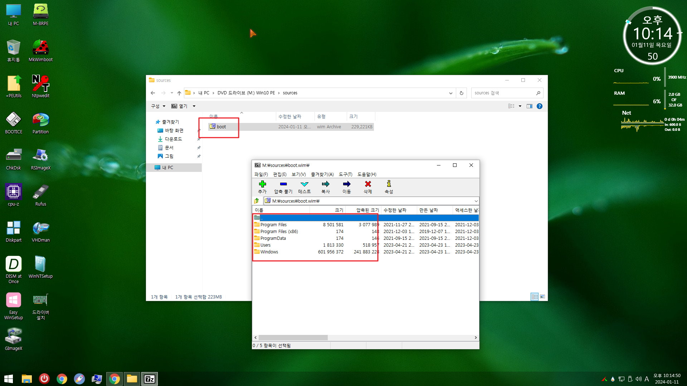Click the 7-Zip Extract (압축 풀기) toolbar icon
This screenshot has height=386, width=687.
point(283,184)
